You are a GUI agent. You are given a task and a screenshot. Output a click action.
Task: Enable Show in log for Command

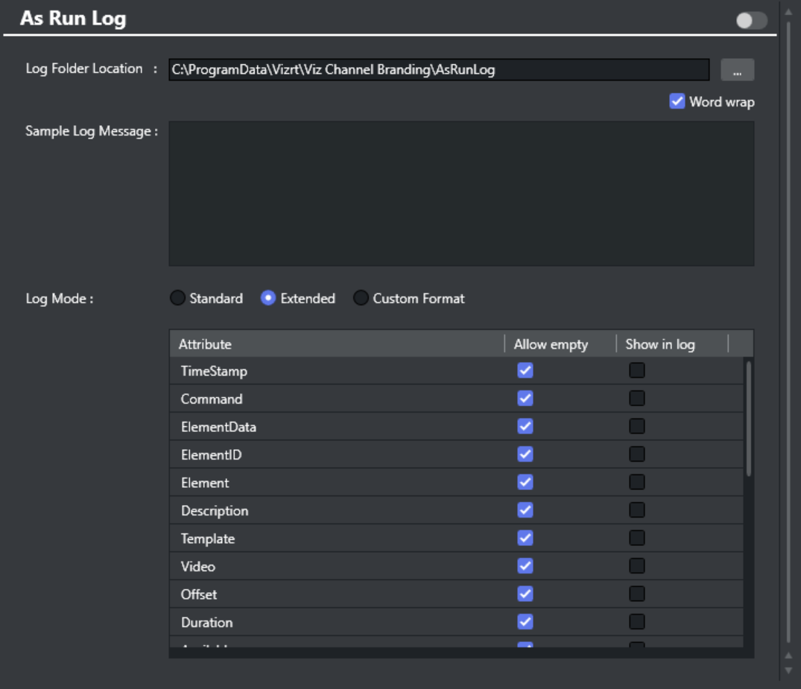click(637, 399)
